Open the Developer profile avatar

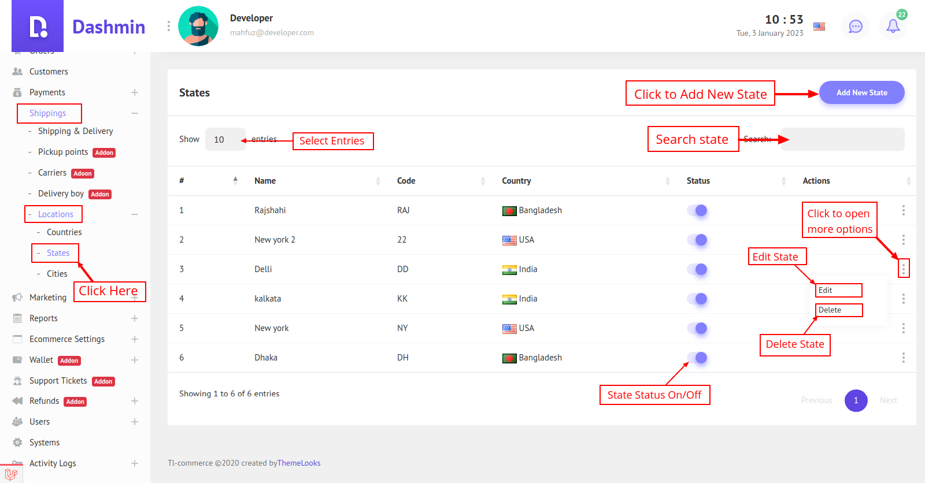click(198, 26)
